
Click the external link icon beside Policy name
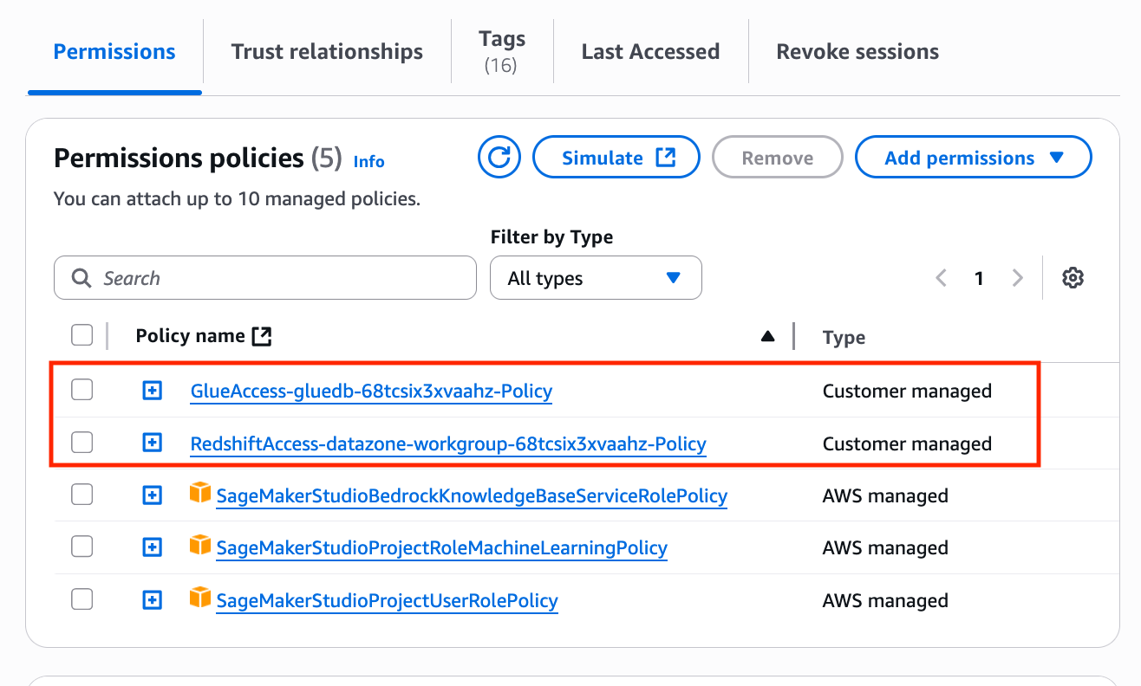click(x=262, y=336)
